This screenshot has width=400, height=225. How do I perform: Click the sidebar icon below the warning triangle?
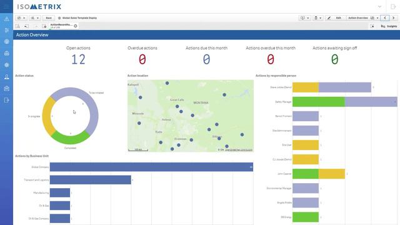(x=7, y=30)
